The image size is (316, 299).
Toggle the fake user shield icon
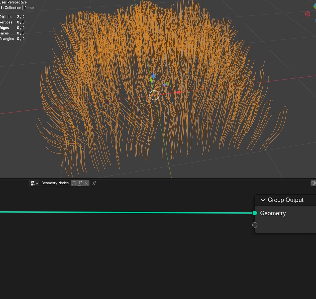[74, 183]
